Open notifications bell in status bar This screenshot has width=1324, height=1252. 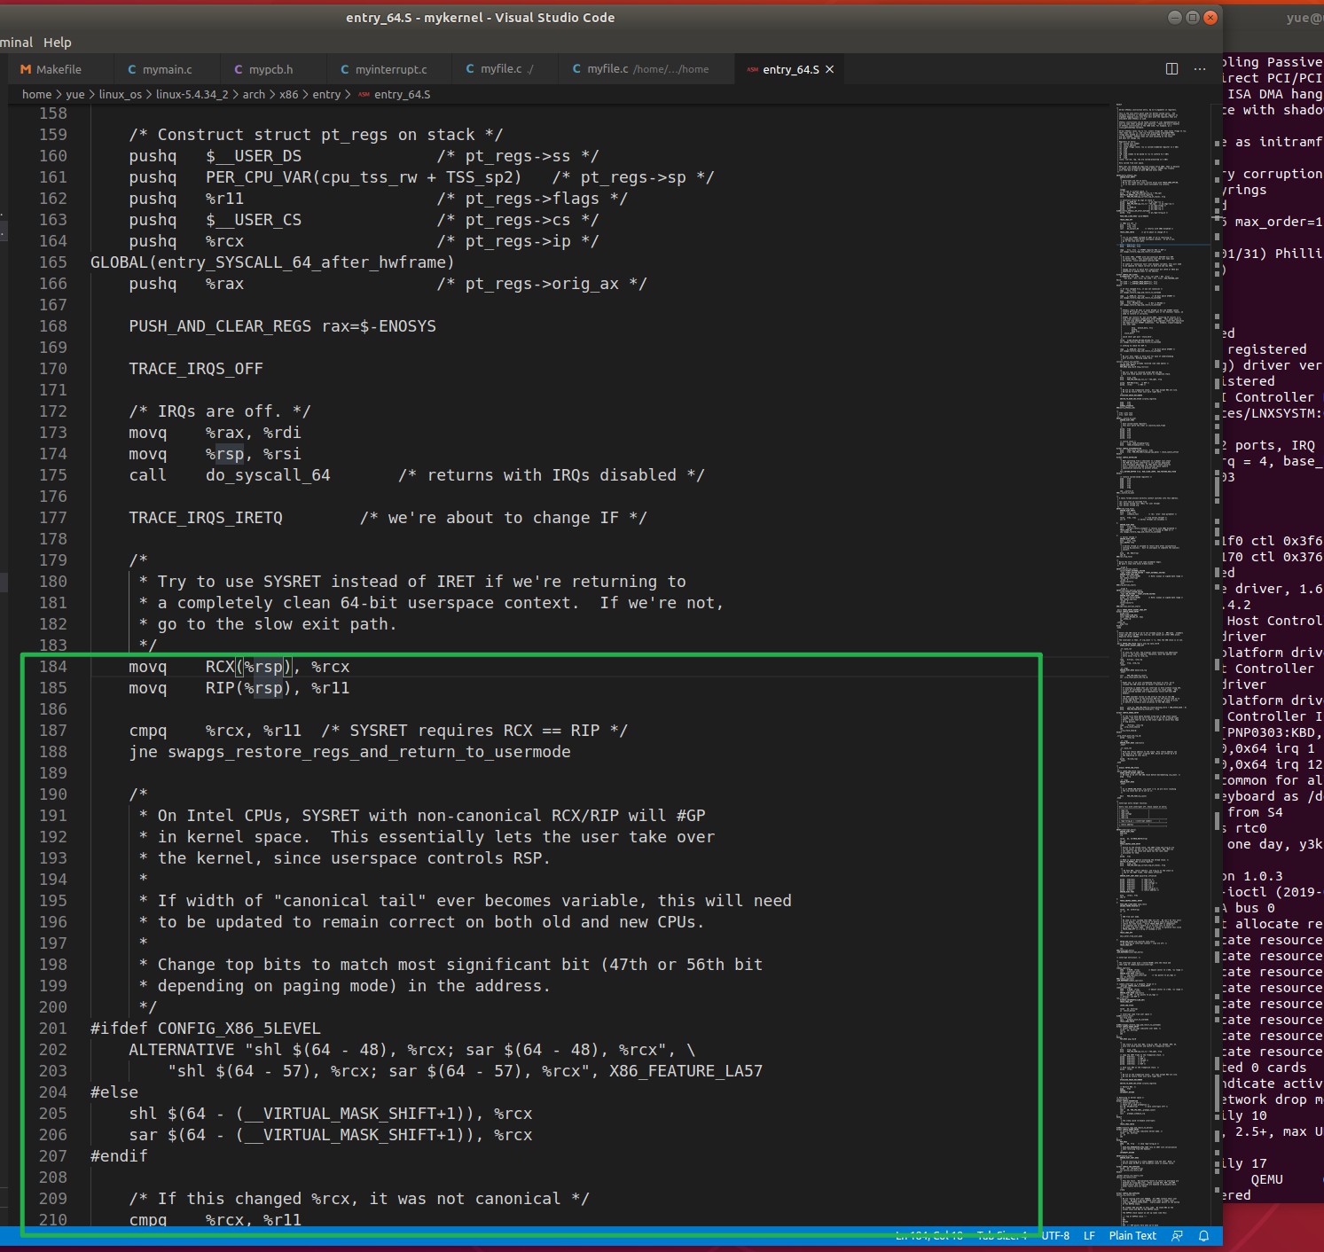tap(1203, 1235)
